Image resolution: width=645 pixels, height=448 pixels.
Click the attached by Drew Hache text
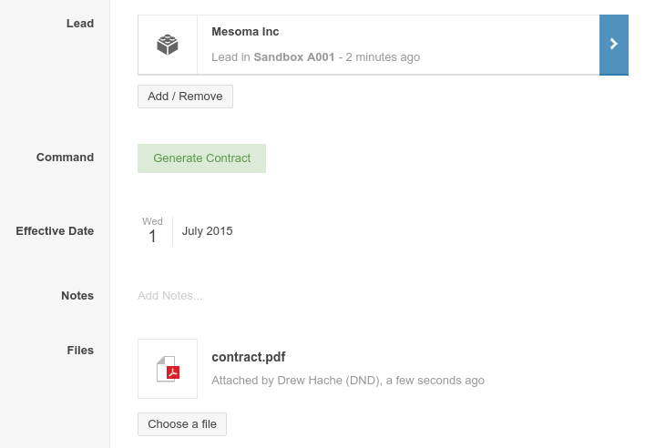[348, 381]
